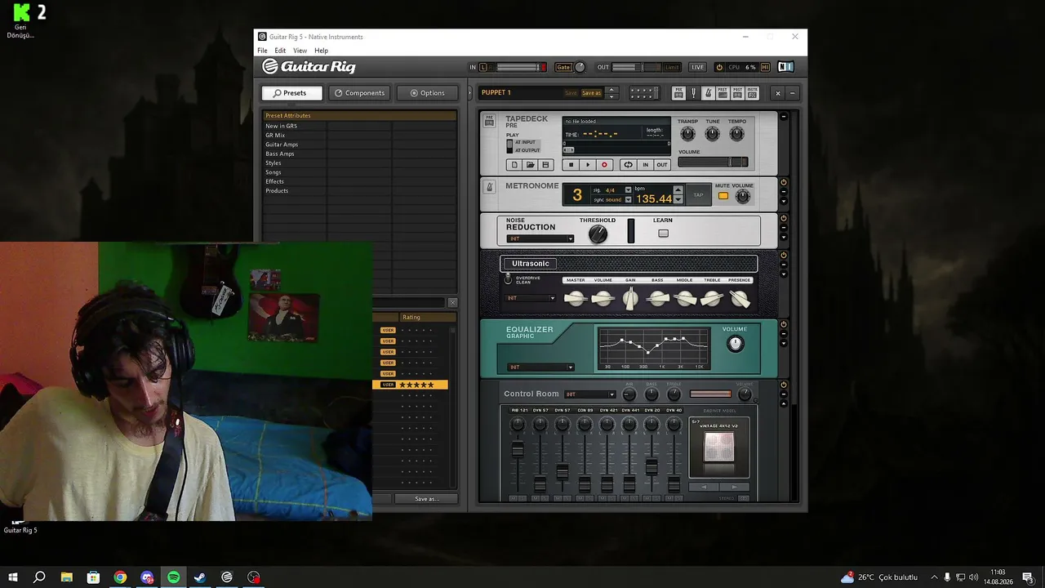1045x588 pixels.
Task: Adjust the input level slider
Action: tap(518, 67)
